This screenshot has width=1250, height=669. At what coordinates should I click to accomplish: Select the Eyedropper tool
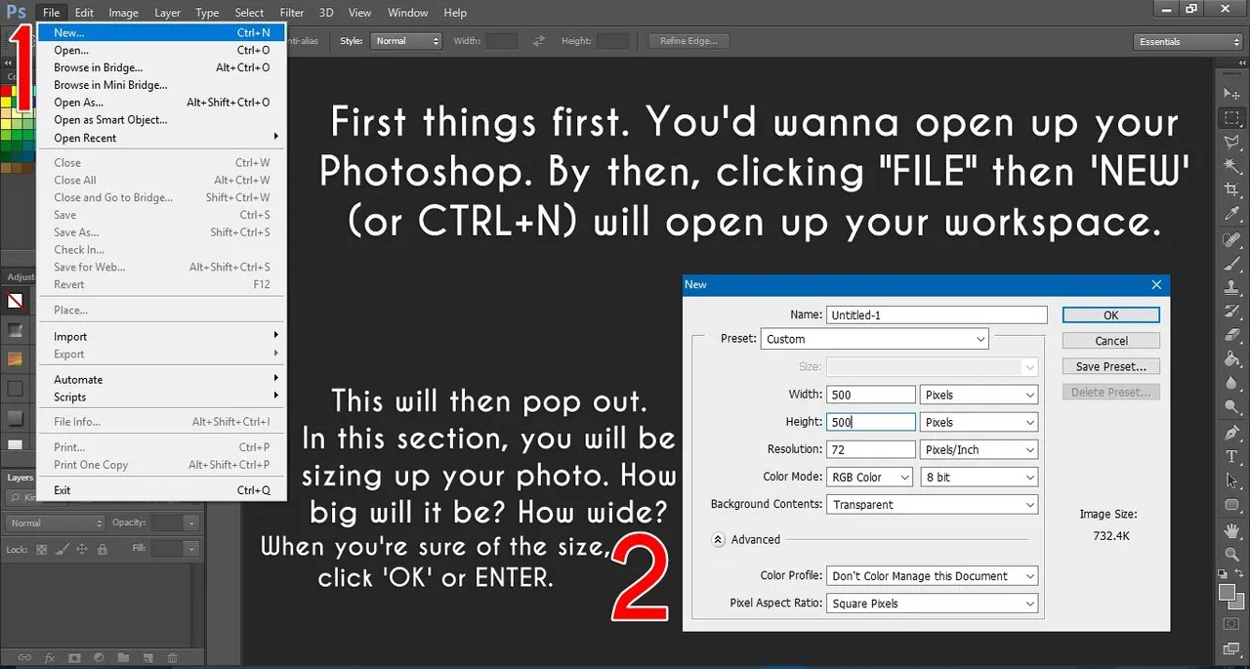(1231, 214)
